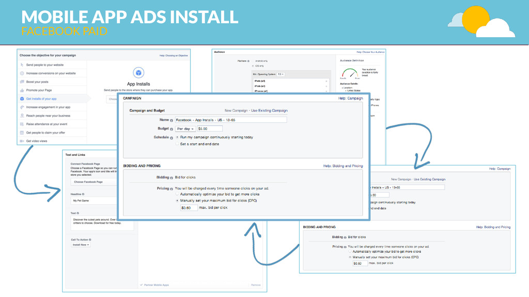Select 'Send people to your website' cursor icon
529x297 pixels.
[22, 64]
